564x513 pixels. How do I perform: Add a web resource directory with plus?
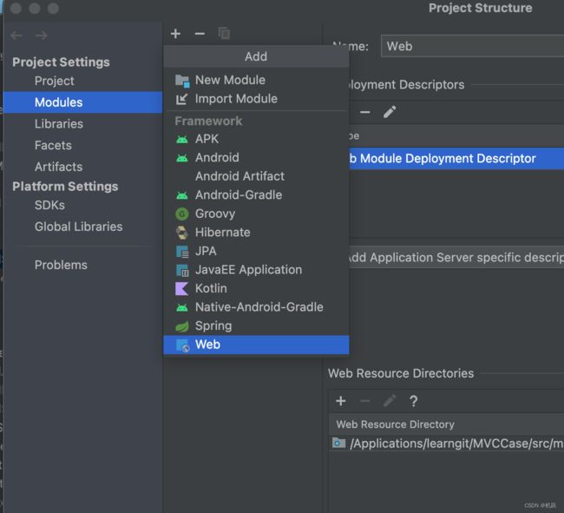[341, 401]
